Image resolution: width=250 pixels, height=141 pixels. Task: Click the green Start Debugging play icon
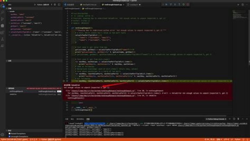click(x=35, y=5)
